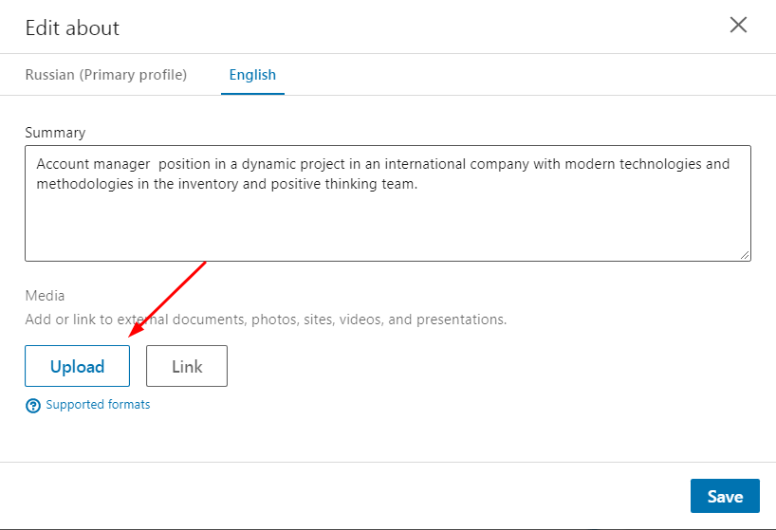Click inside the Summary text area
This screenshot has height=530, width=776.
388,203
